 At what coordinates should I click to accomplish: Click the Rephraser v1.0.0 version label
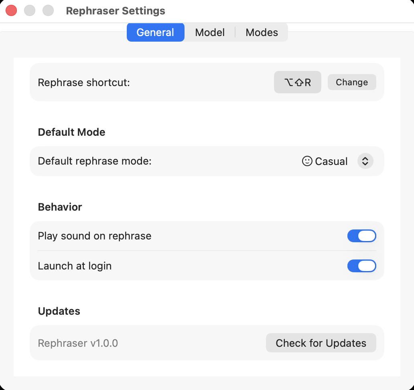78,343
